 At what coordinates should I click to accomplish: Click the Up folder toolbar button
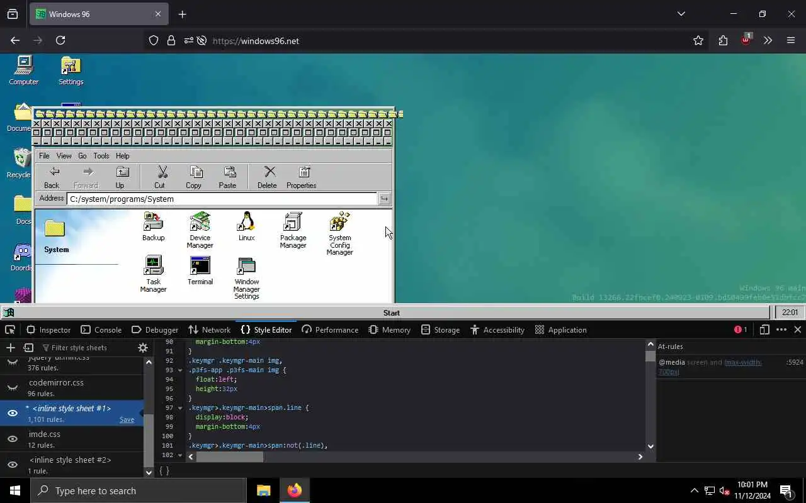click(x=120, y=177)
